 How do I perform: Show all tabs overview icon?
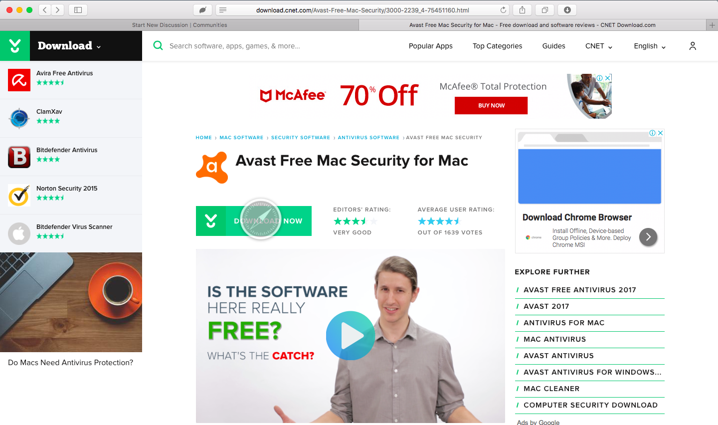(x=544, y=9)
